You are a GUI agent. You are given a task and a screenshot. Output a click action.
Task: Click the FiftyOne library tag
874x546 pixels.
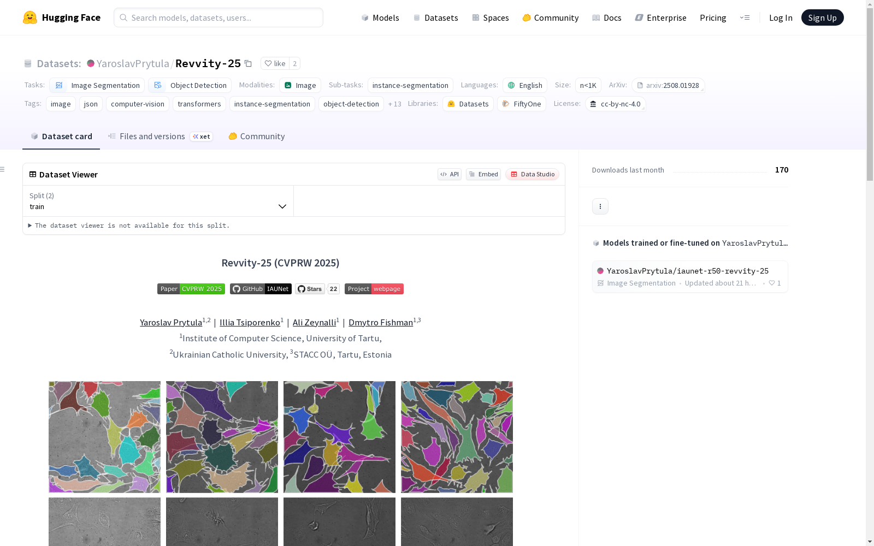[522, 104]
